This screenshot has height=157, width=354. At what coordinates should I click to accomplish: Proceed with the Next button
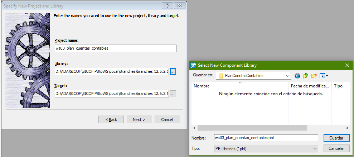tap(139, 120)
